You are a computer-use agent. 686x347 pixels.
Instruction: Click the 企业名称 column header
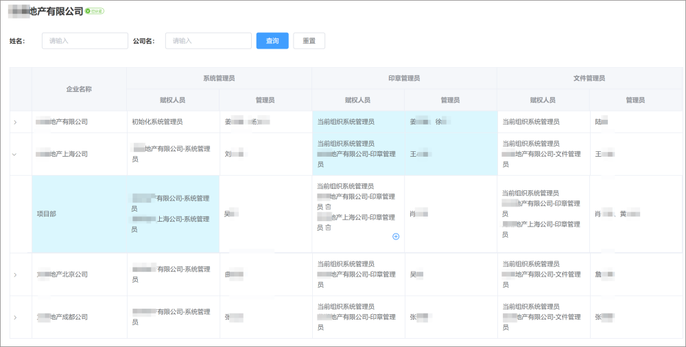(x=79, y=89)
